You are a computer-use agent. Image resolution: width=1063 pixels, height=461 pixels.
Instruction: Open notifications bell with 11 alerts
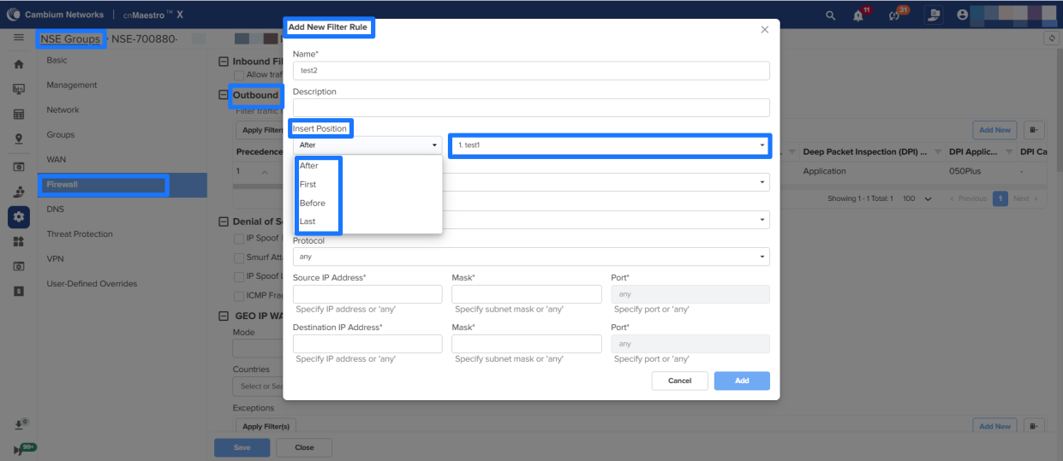pos(858,15)
